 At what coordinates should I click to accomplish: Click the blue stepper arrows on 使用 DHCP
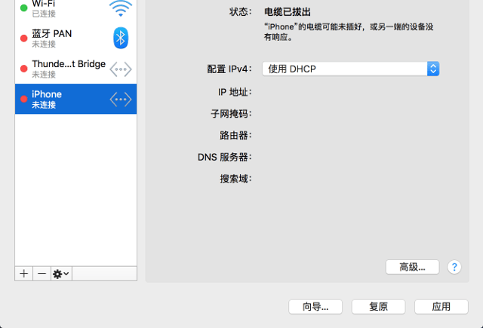[433, 69]
